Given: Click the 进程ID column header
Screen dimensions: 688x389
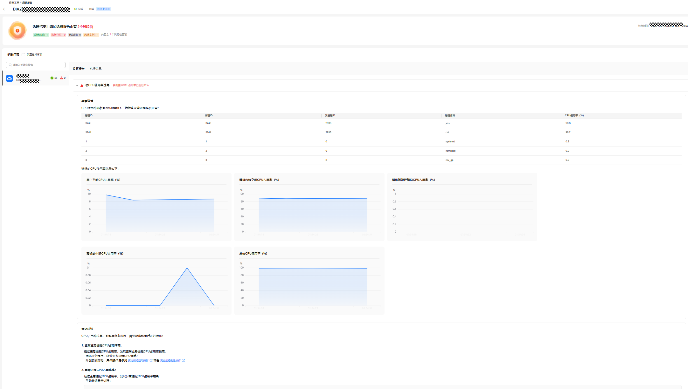Looking at the screenshot, I should (88, 116).
